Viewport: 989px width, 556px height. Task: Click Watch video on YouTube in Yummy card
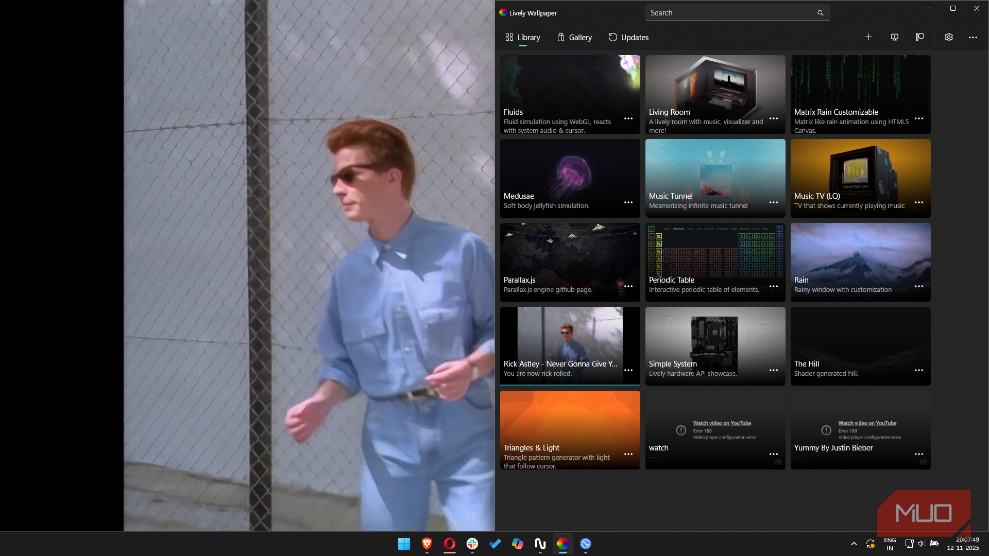(867, 423)
